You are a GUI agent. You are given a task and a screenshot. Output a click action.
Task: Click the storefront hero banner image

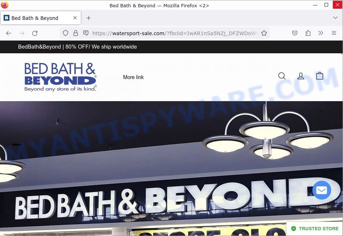coord(172,168)
